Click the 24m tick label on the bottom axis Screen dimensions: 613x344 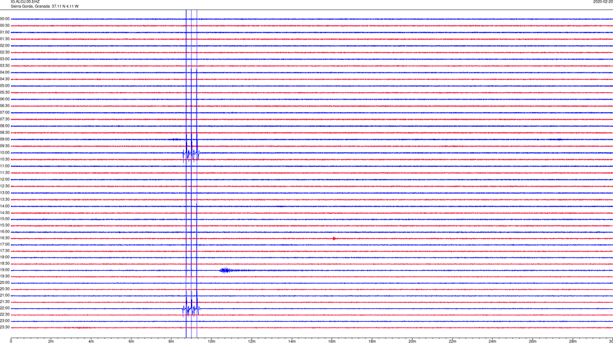[x=492, y=341]
